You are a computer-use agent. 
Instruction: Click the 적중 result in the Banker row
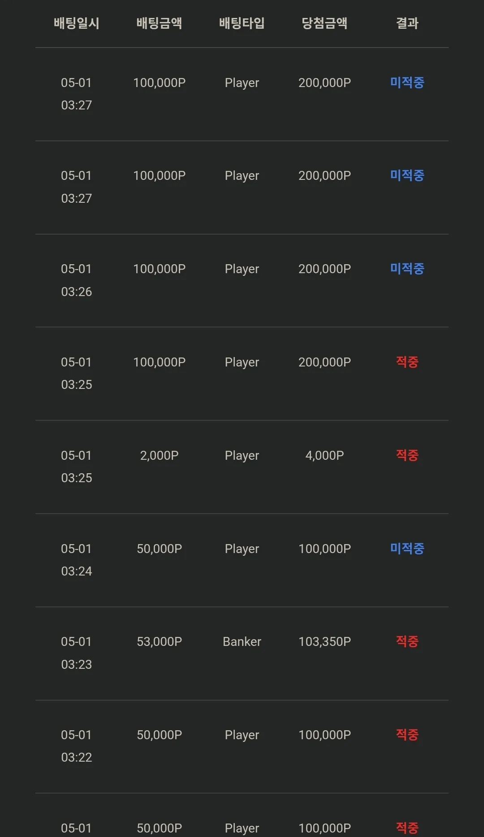pos(407,641)
